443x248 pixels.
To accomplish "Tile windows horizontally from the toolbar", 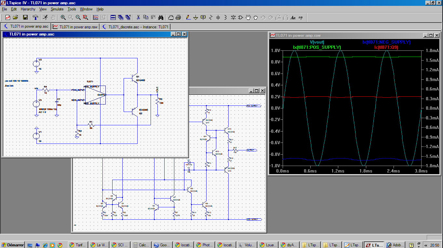I will (113, 17).
